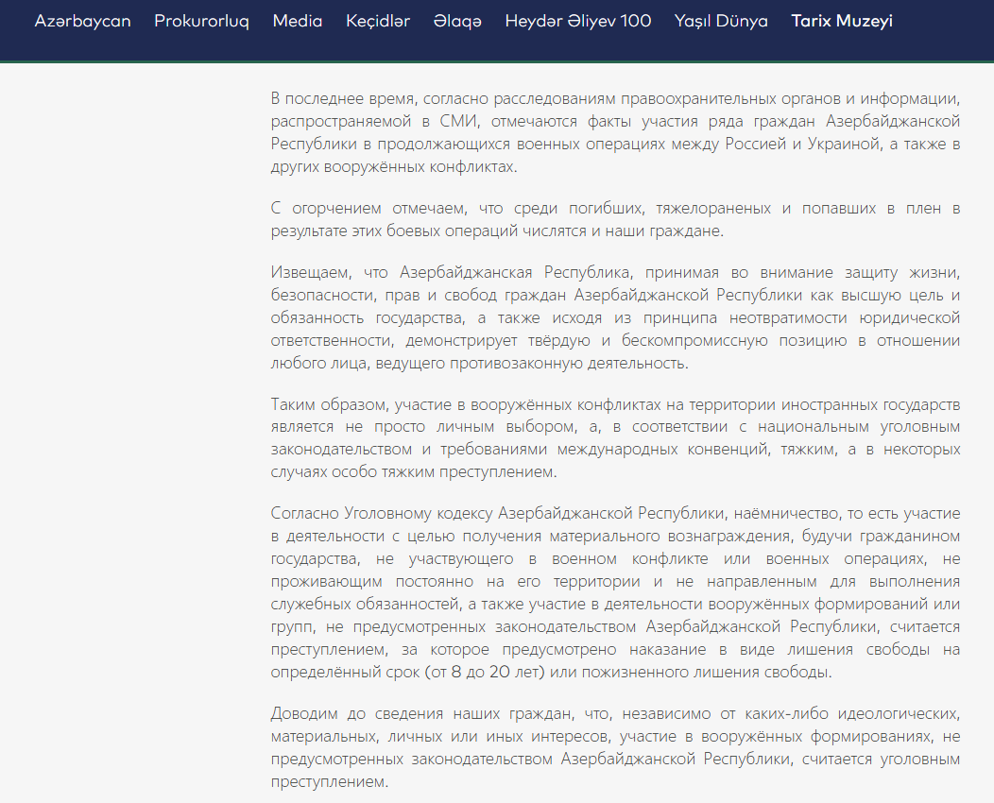Navigate to the Keçidlər links page
Viewport: 994px width, 803px height.
tap(378, 21)
